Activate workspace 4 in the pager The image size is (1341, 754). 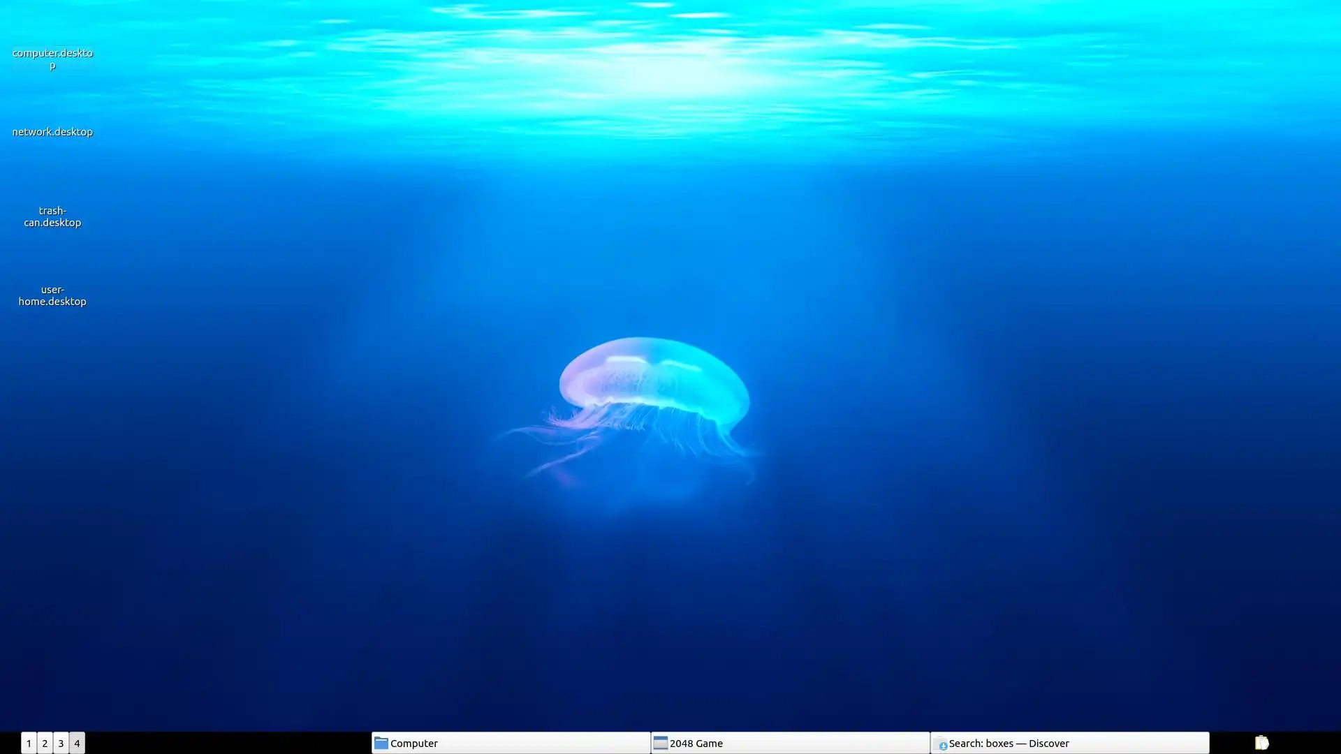77,743
